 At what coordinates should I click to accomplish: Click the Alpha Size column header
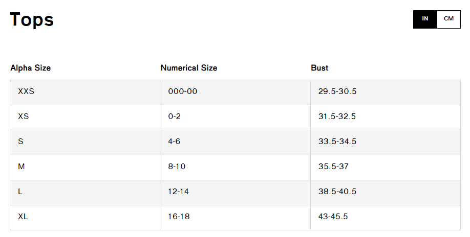[x=31, y=68]
